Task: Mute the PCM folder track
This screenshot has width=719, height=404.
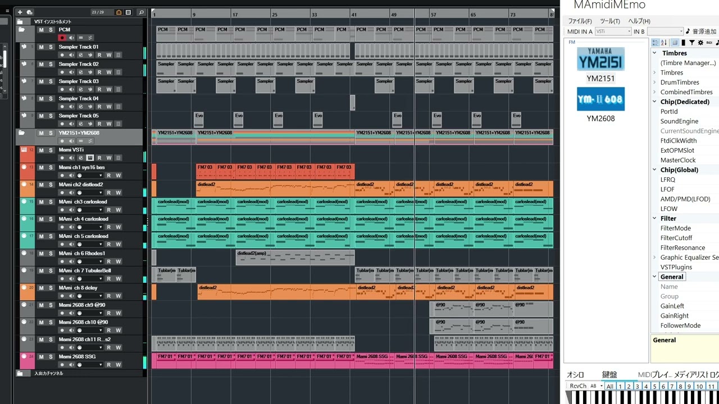Action: pos(41,30)
